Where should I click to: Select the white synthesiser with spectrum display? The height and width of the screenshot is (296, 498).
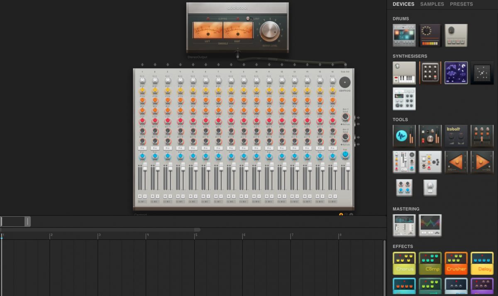(404, 99)
